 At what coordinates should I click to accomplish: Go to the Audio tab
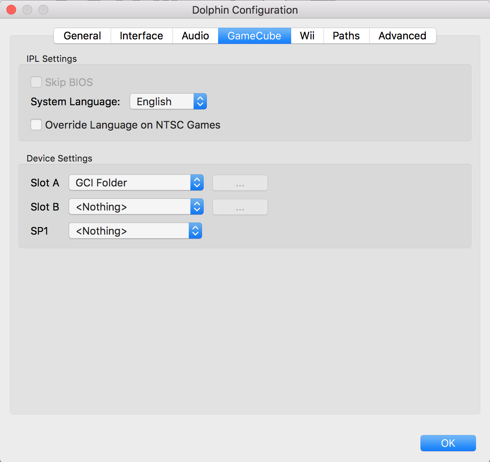pyautogui.click(x=195, y=36)
